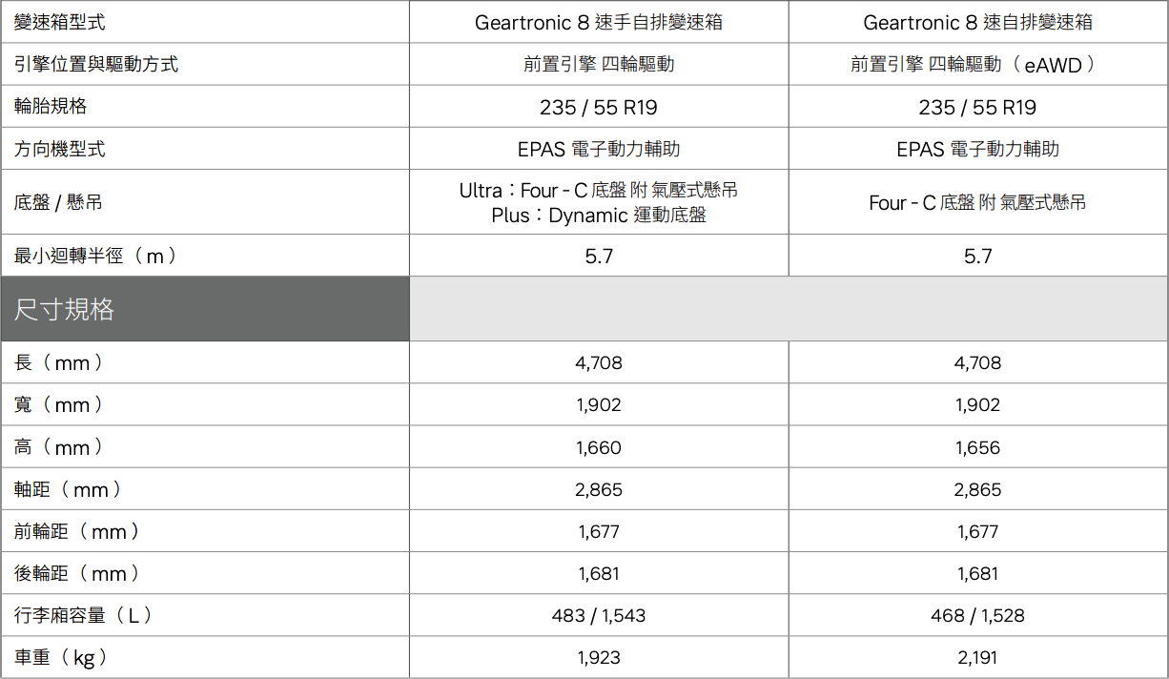Select the 468 / 1,528 luggage capacity cell
The height and width of the screenshot is (679, 1169).
(977, 616)
